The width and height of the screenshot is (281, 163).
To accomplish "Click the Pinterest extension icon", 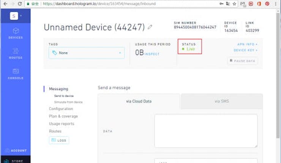I will [x=267, y=4].
